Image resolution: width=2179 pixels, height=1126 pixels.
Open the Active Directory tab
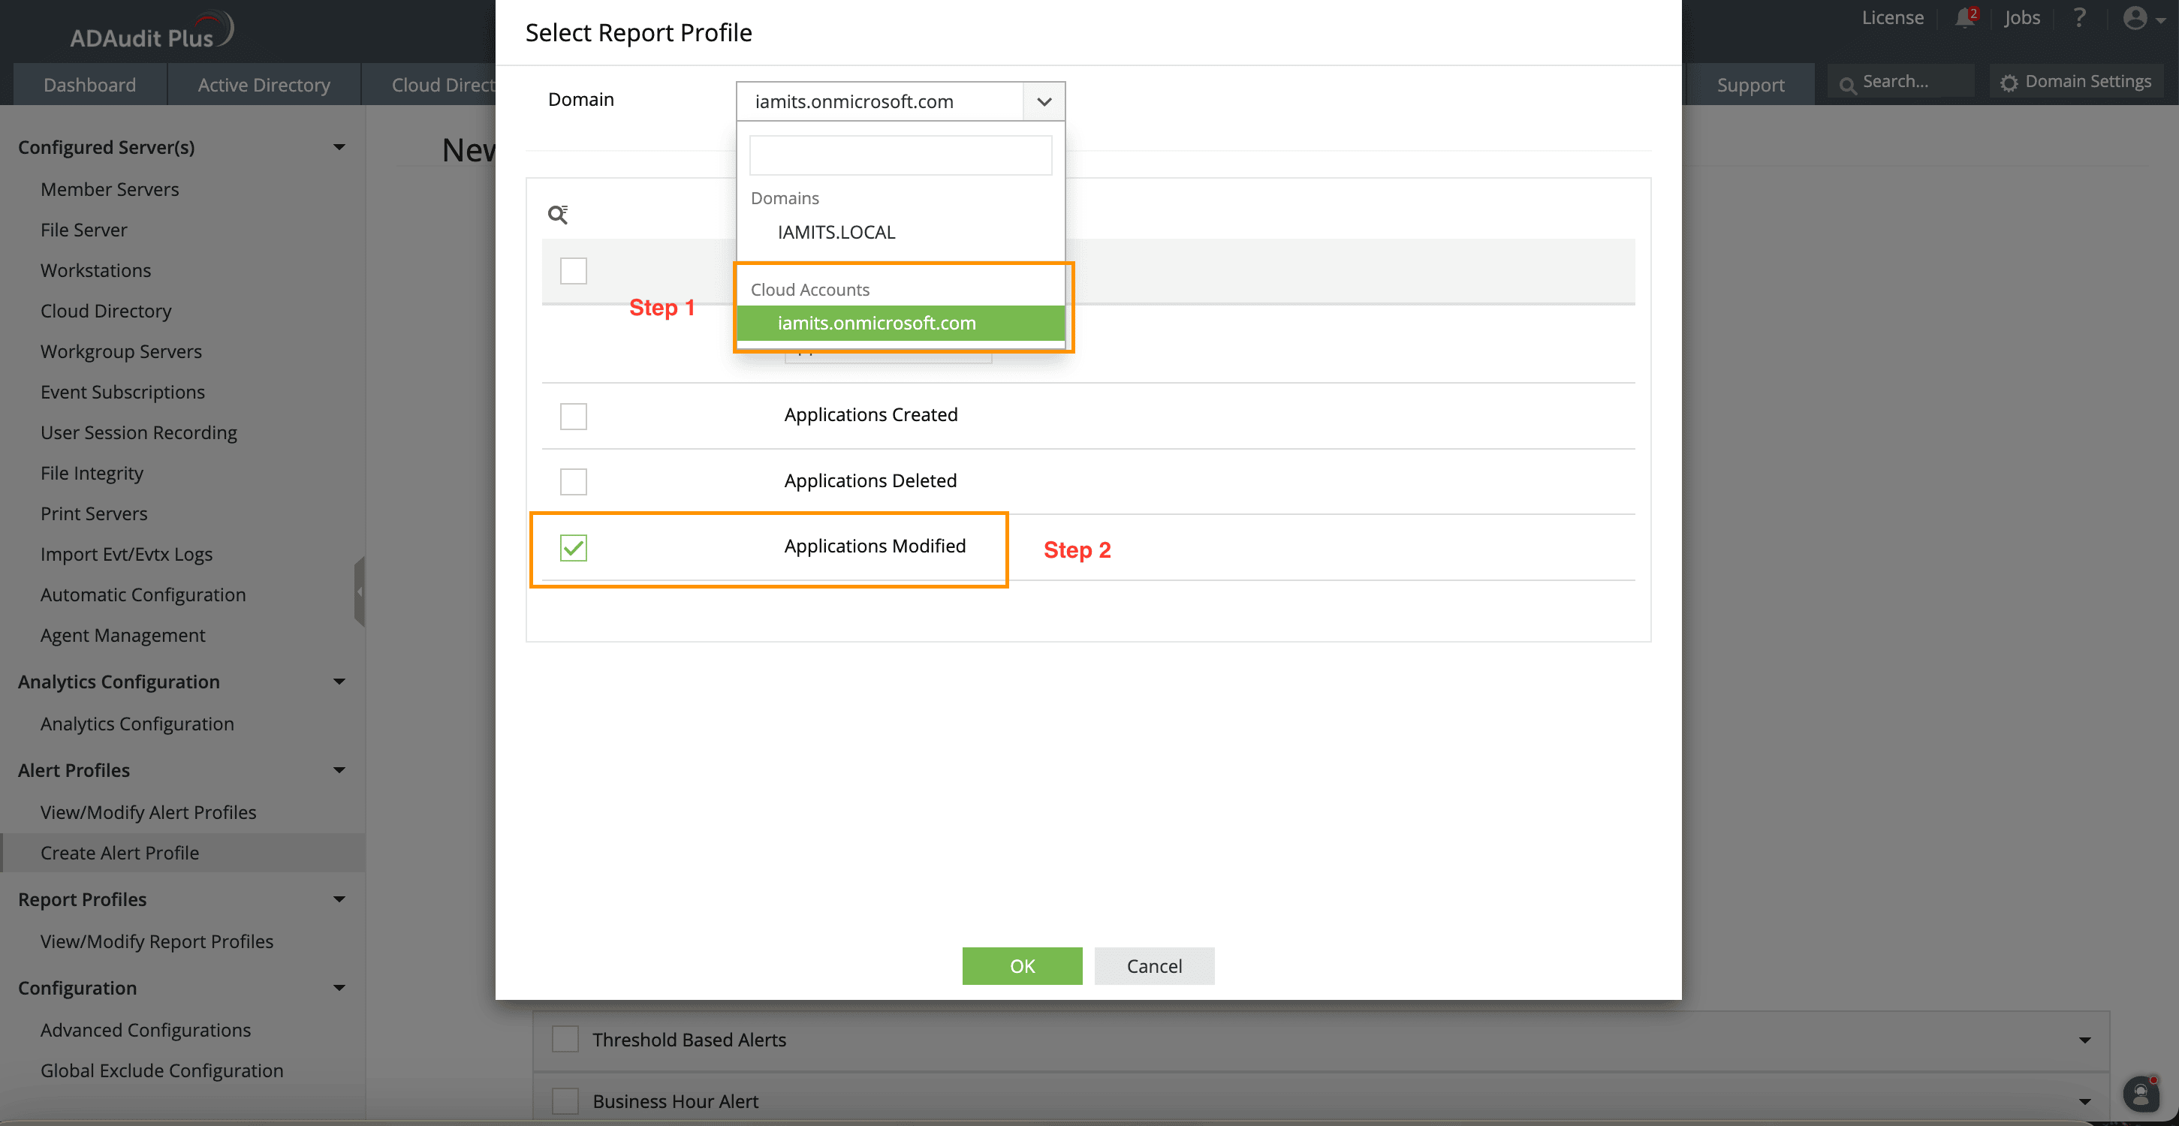pos(264,85)
